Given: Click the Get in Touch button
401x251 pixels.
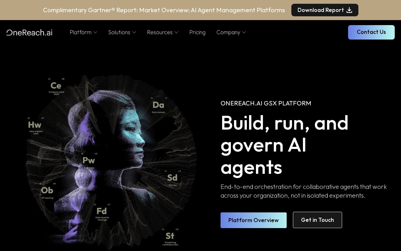Looking at the screenshot, I should [317, 220].
